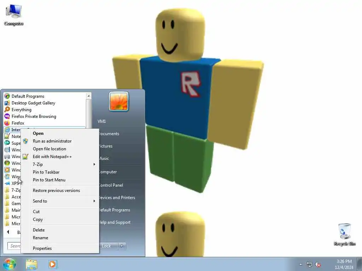This screenshot has width=362, height=271.
Task: Open Help and Support
Action: coord(115,222)
